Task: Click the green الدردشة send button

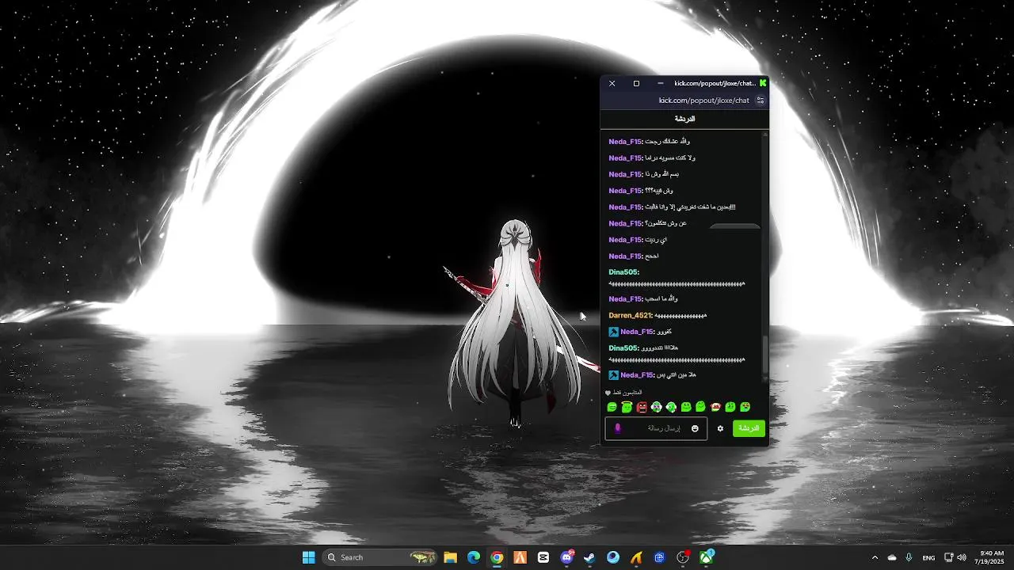Action: pyautogui.click(x=749, y=428)
